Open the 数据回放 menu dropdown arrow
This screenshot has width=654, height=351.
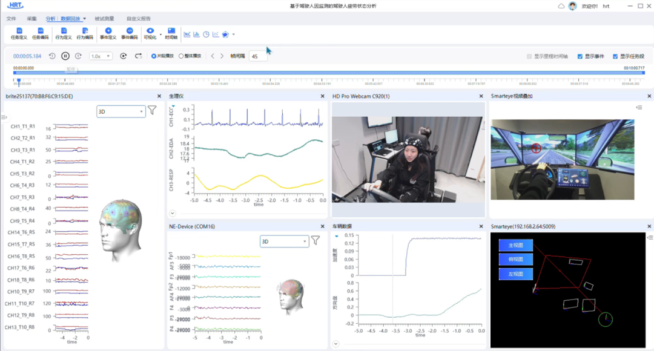[84, 19]
